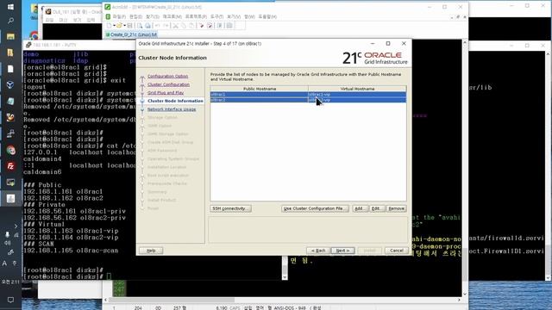Go to Grid Plug and Play step link
Screen dimensions: 552x310
point(166,93)
